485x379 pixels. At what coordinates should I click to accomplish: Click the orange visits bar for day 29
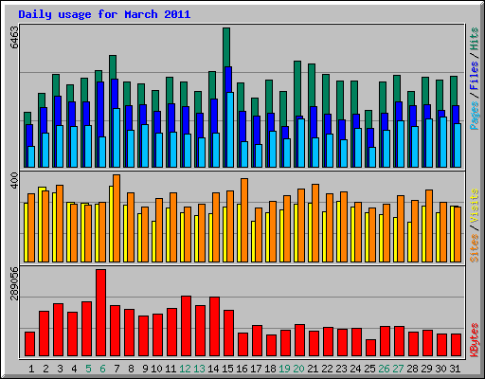point(429,226)
